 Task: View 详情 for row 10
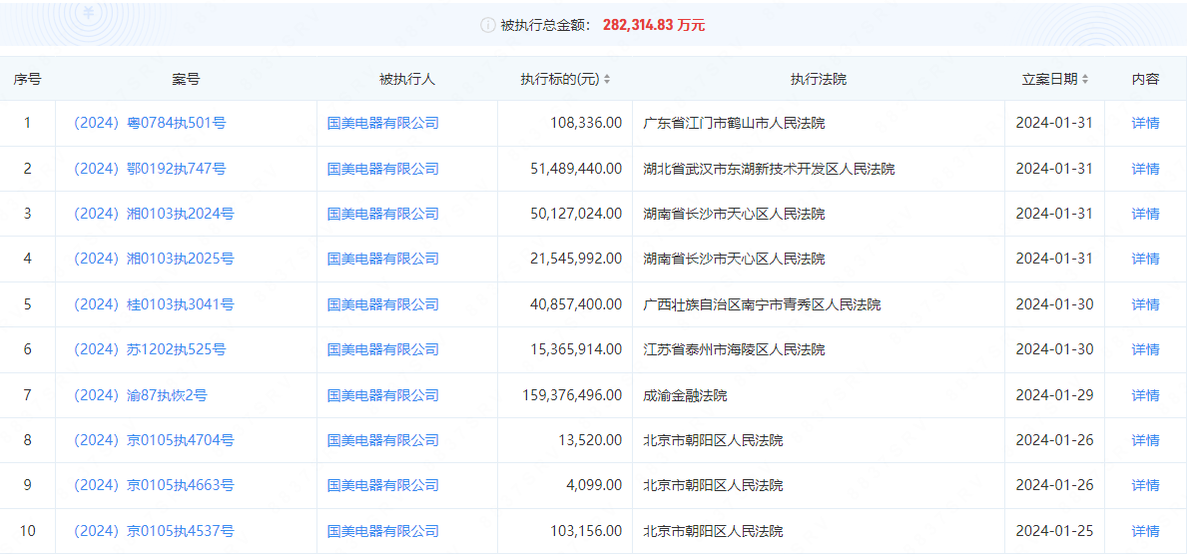(1145, 531)
